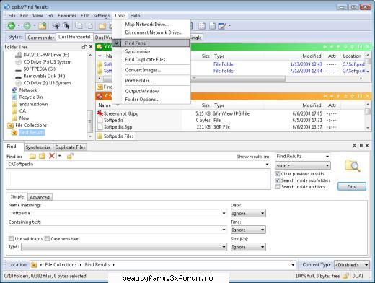Click the Name matching input field
The height and width of the screenshot is (283, 375).
click(118, 213)
